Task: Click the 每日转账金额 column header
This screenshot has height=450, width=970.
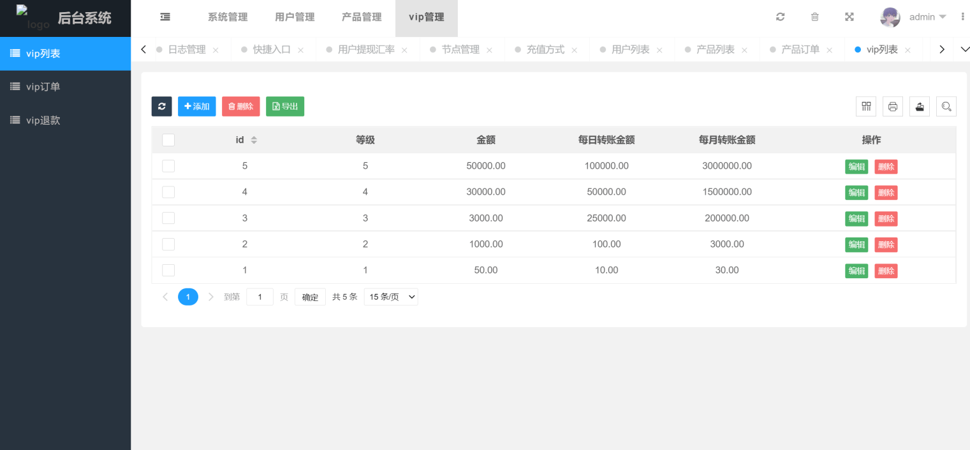Action: pyautogui.click(x=606, y=140)
